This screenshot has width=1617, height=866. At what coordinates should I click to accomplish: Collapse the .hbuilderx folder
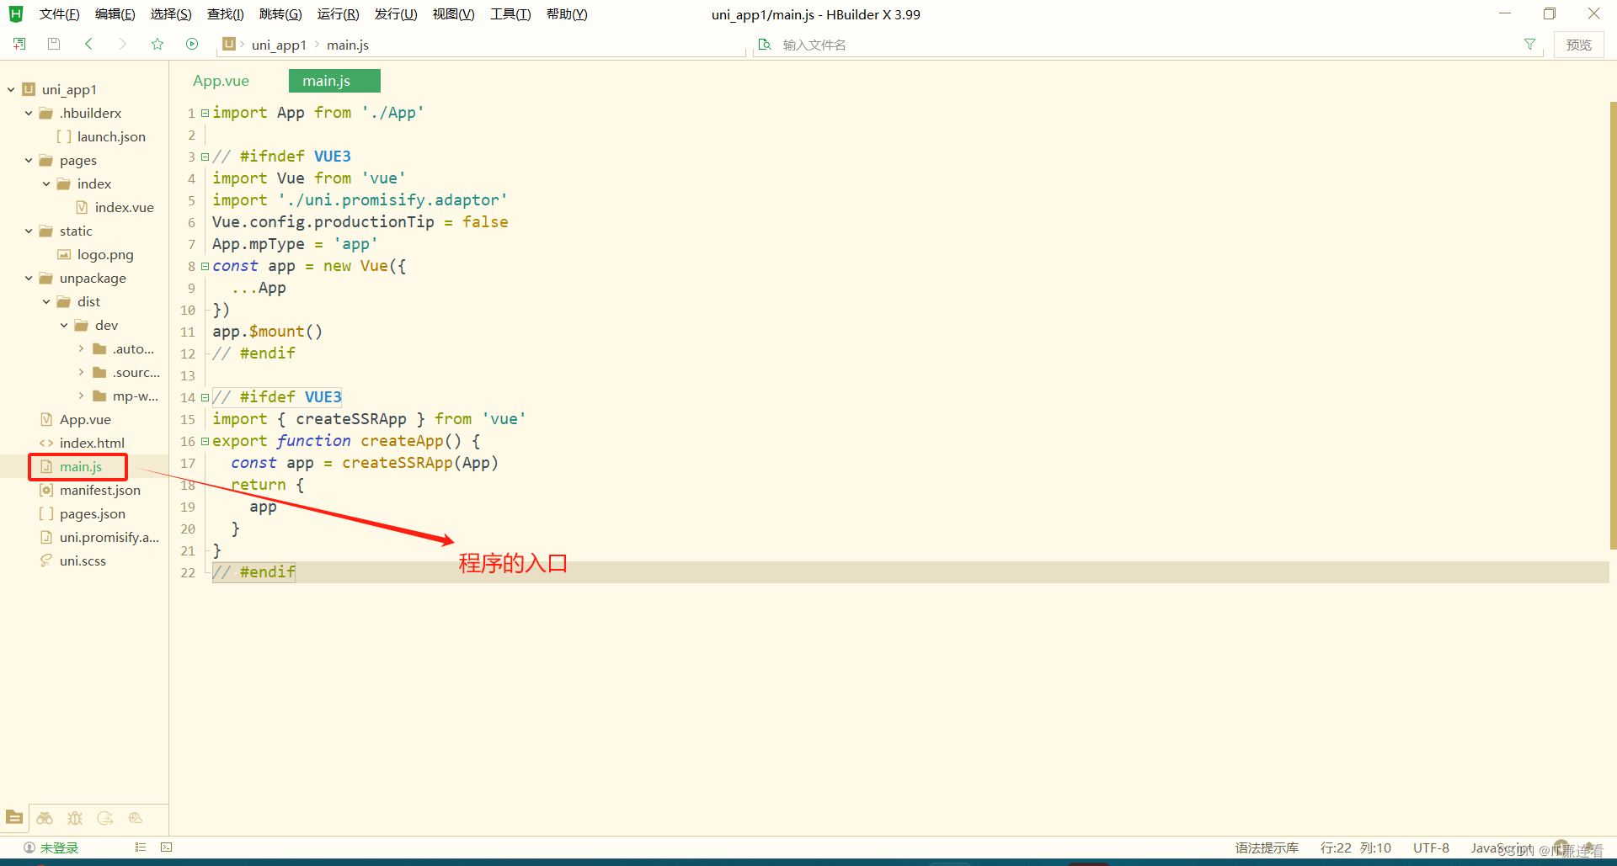[29, 113]
